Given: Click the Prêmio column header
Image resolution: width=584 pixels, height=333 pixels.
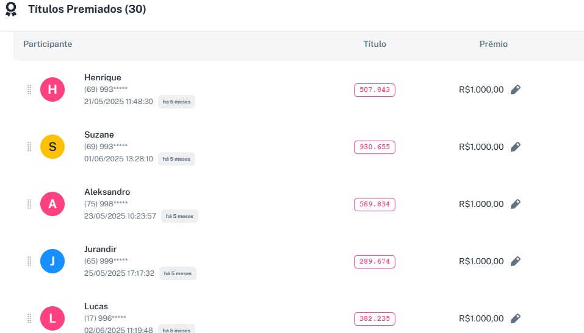Looking at the screenshot, I should tap(493, 44).
